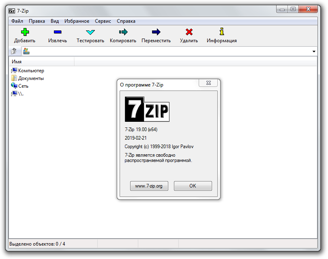Select Сеть in the file list
The height and width of the screenshot is (259, 328).
point(22,86)
